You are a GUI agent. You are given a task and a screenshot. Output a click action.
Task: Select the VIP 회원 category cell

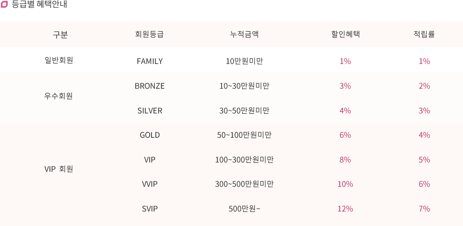click(59, 169)
